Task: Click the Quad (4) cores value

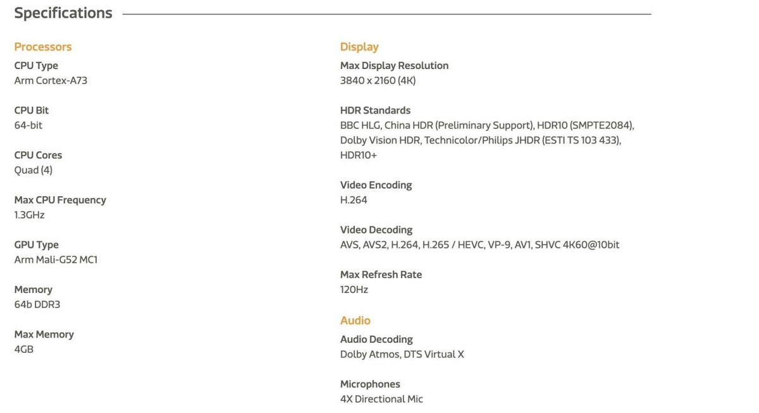Action: 34,170
